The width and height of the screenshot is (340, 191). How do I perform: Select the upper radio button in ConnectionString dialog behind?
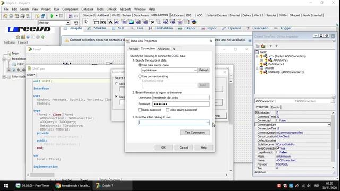pos(117,84)
